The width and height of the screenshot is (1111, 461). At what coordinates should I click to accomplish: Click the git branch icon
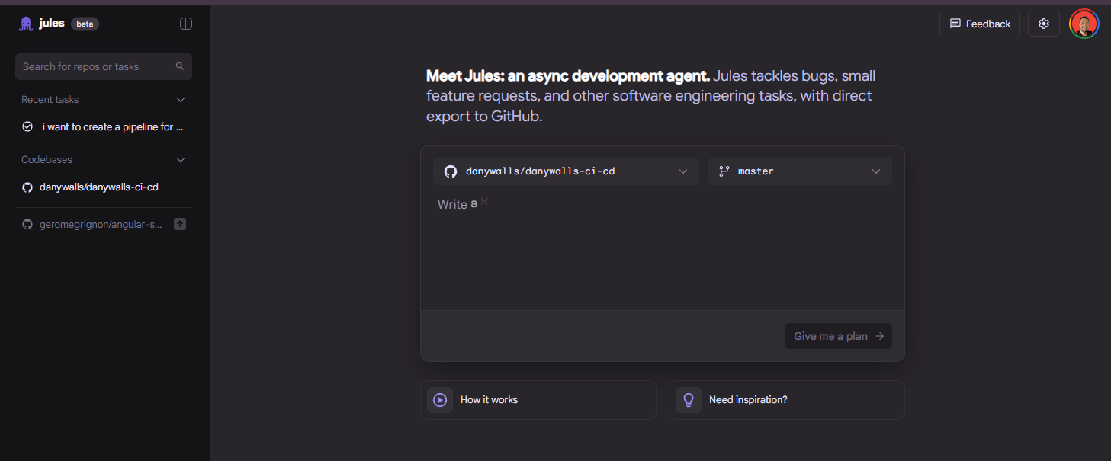tap(724, 171)
